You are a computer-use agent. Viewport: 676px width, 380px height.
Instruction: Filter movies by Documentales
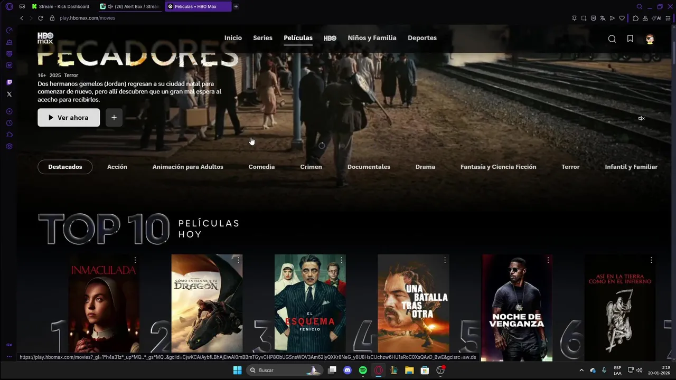click(x=369, y=167)
